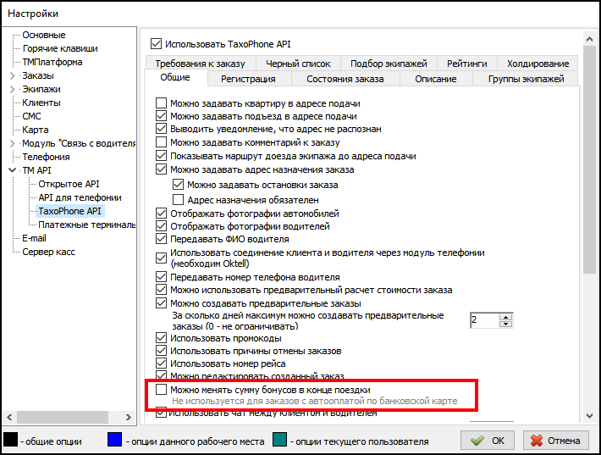Click the red cross icon on Отмена
This screenshot has height=455, width=601.
point(537,441)
